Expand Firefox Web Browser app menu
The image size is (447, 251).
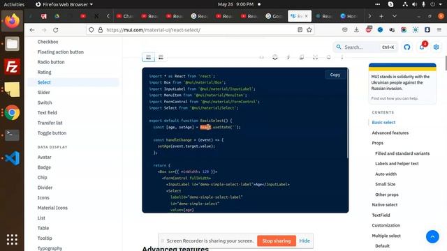[x=64, y=4]
